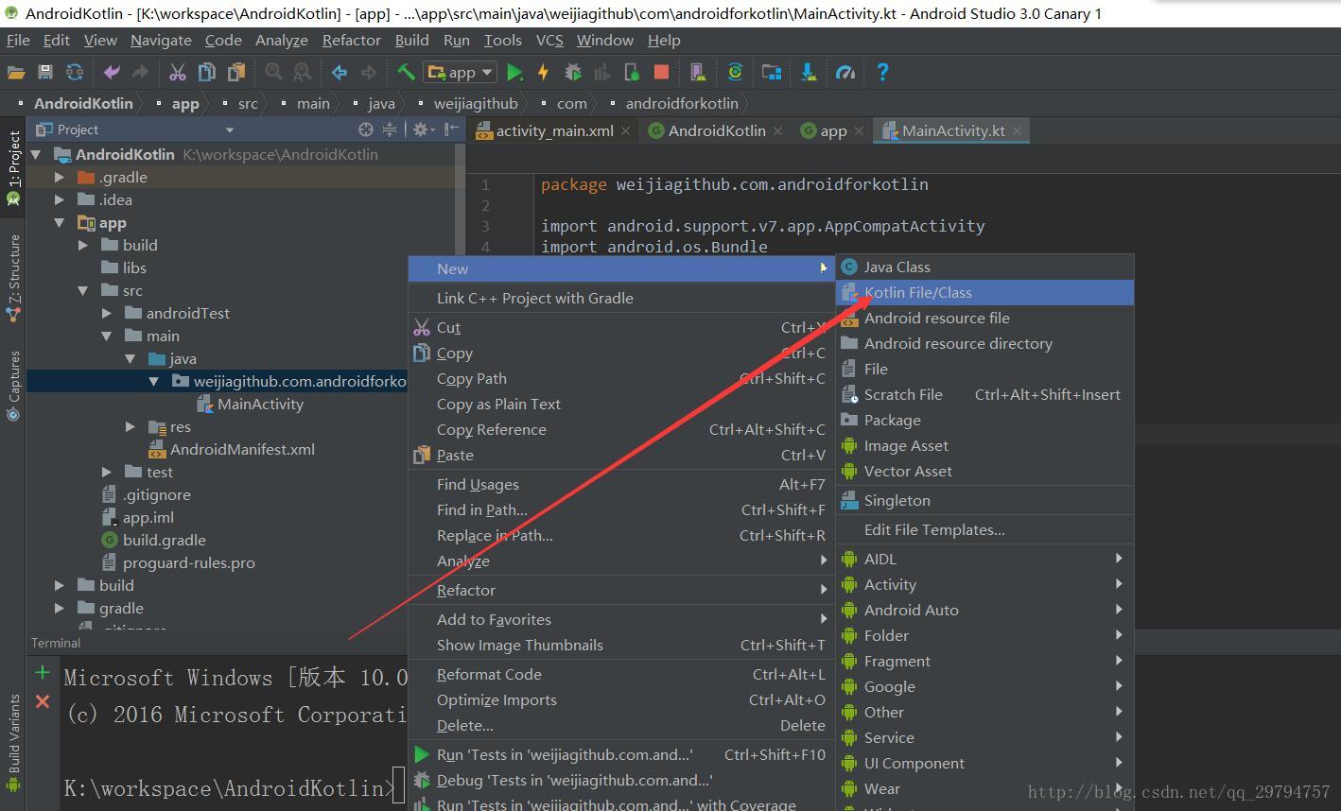This screenshot has width=1341, height=811.
Task: Choose Vector Asset option
Action: (984, 472)
